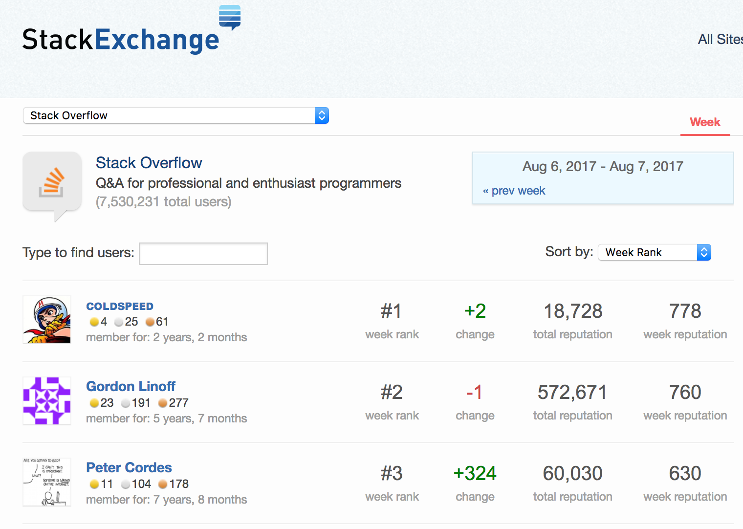743x529 pixels.
Task: Go to the prev week link
Action: [514, 191]
